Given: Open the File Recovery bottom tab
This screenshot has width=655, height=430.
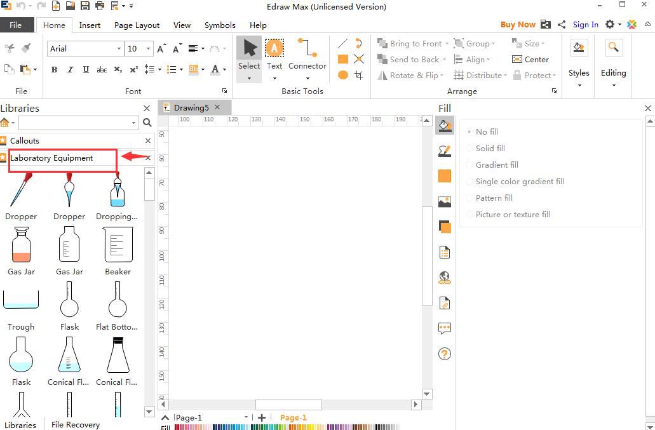Looking at the screenshot, I should tap(76, 424).
